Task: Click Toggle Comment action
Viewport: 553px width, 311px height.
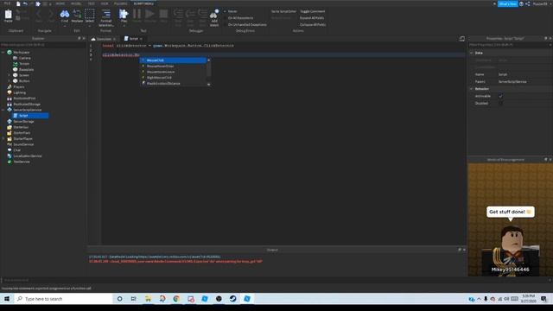Action: point(313,11)
